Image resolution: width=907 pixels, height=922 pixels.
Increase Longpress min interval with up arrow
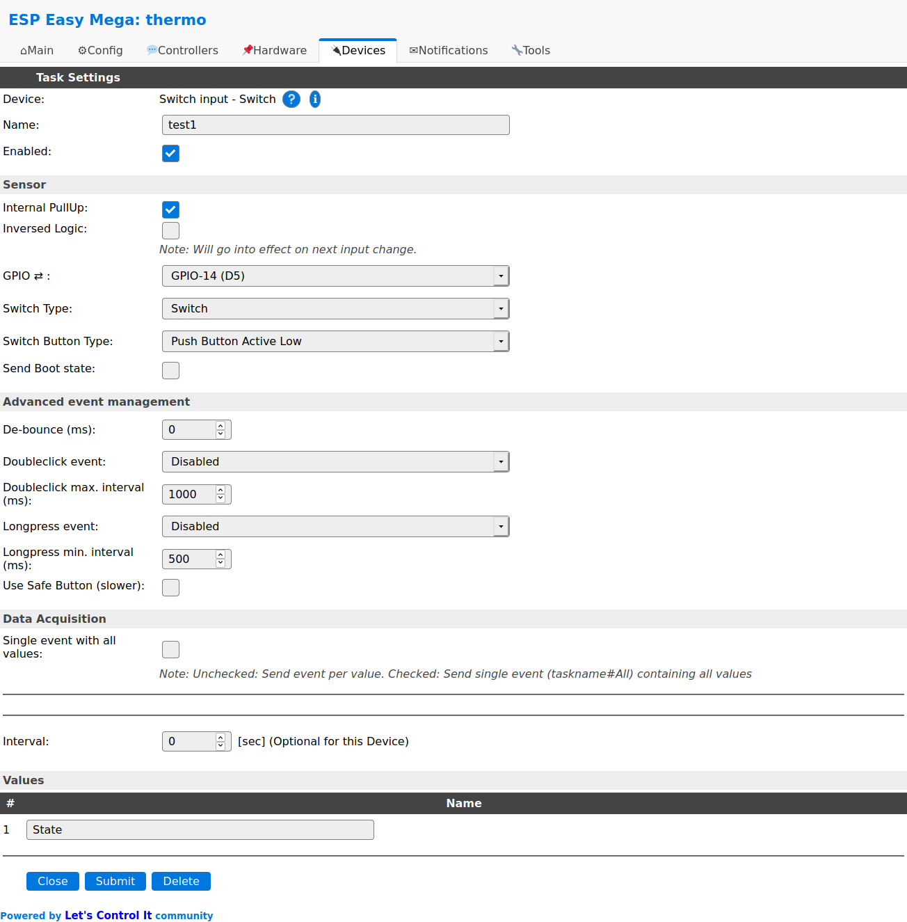[x=220, y=555]
